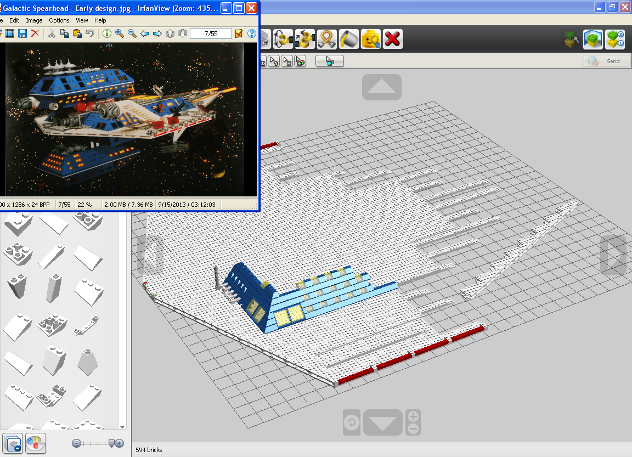Viewport: 632px width, 457px height.
Task: Click the IrfanView up arrow button
Action: tap(170, 33)
